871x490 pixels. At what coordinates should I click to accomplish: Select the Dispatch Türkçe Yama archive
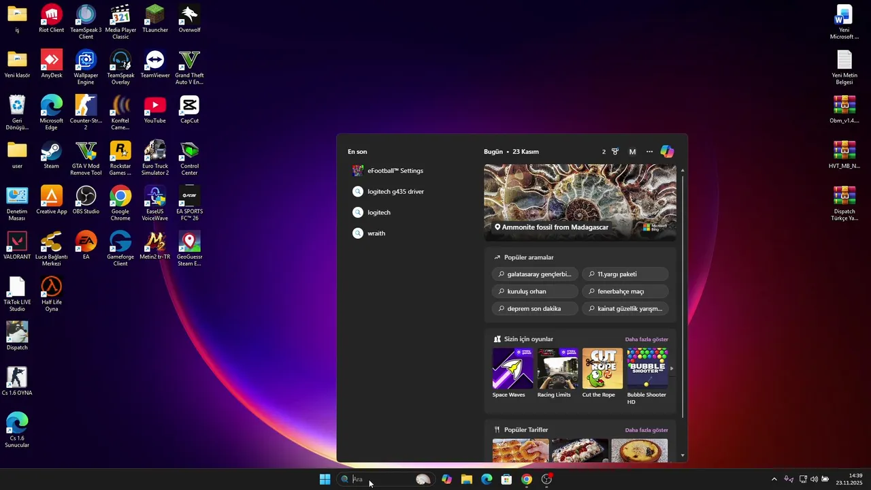point(844,203)
